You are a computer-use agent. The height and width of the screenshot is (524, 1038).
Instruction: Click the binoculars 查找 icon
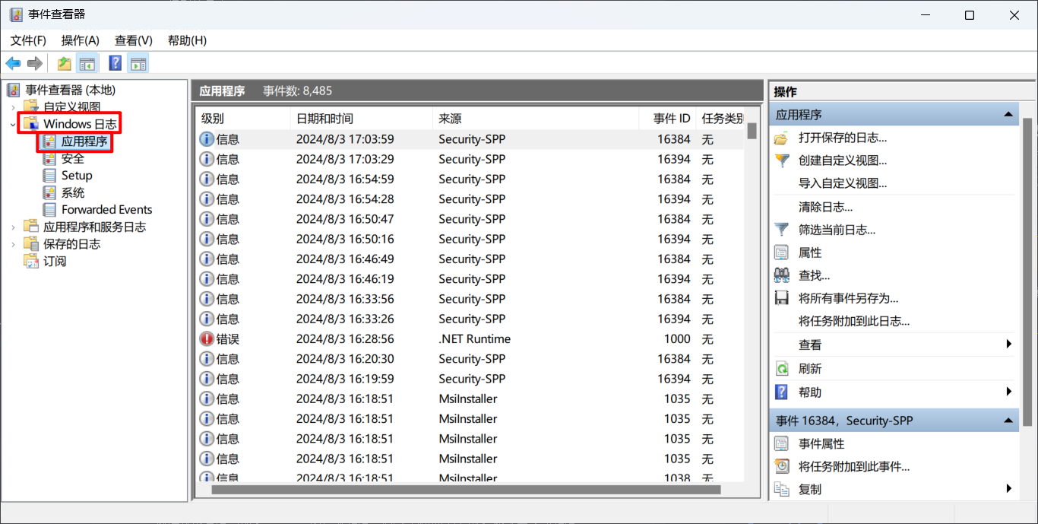point(781,275)
